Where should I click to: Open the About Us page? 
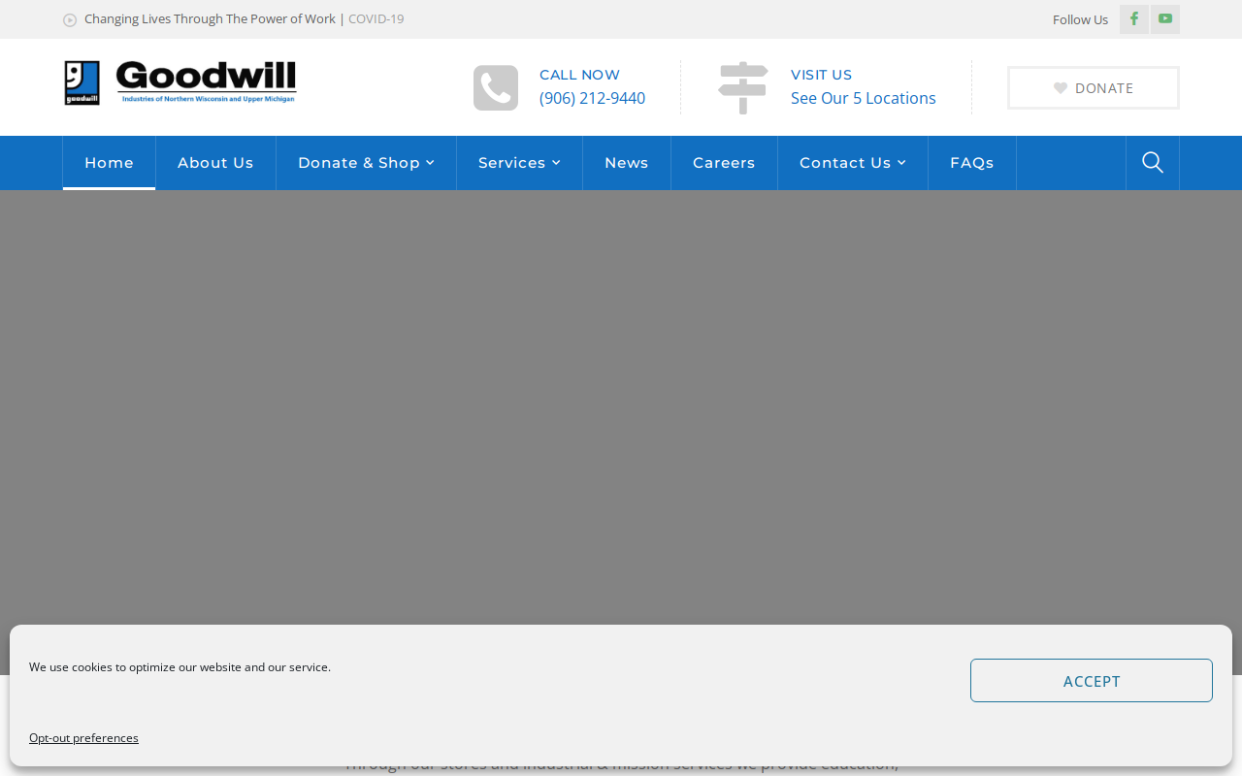click(x=215, y=163)
